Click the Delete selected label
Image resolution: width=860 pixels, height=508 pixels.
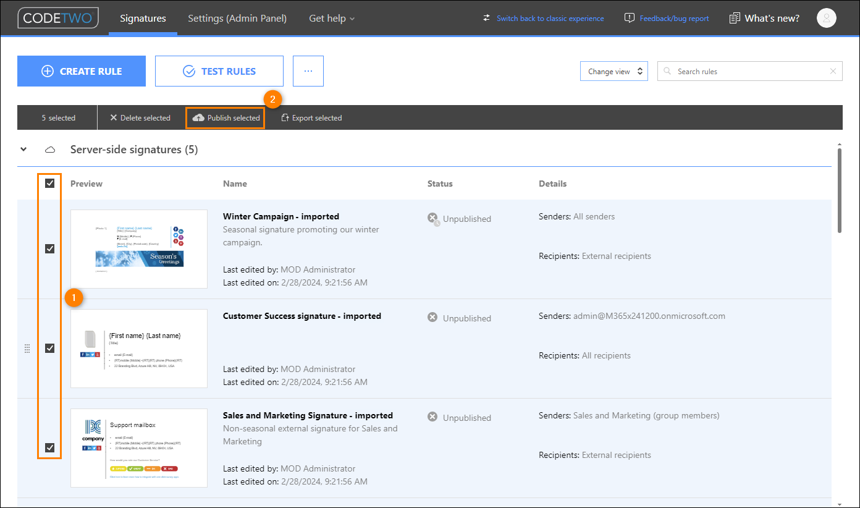(145, 118)
